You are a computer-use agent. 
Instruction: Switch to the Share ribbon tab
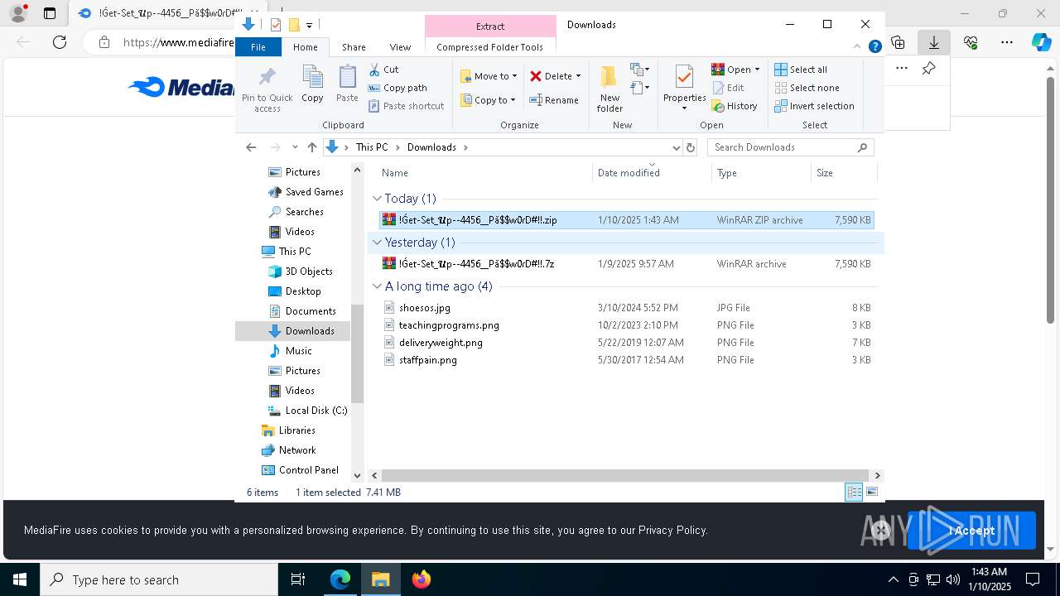point(354,47)
